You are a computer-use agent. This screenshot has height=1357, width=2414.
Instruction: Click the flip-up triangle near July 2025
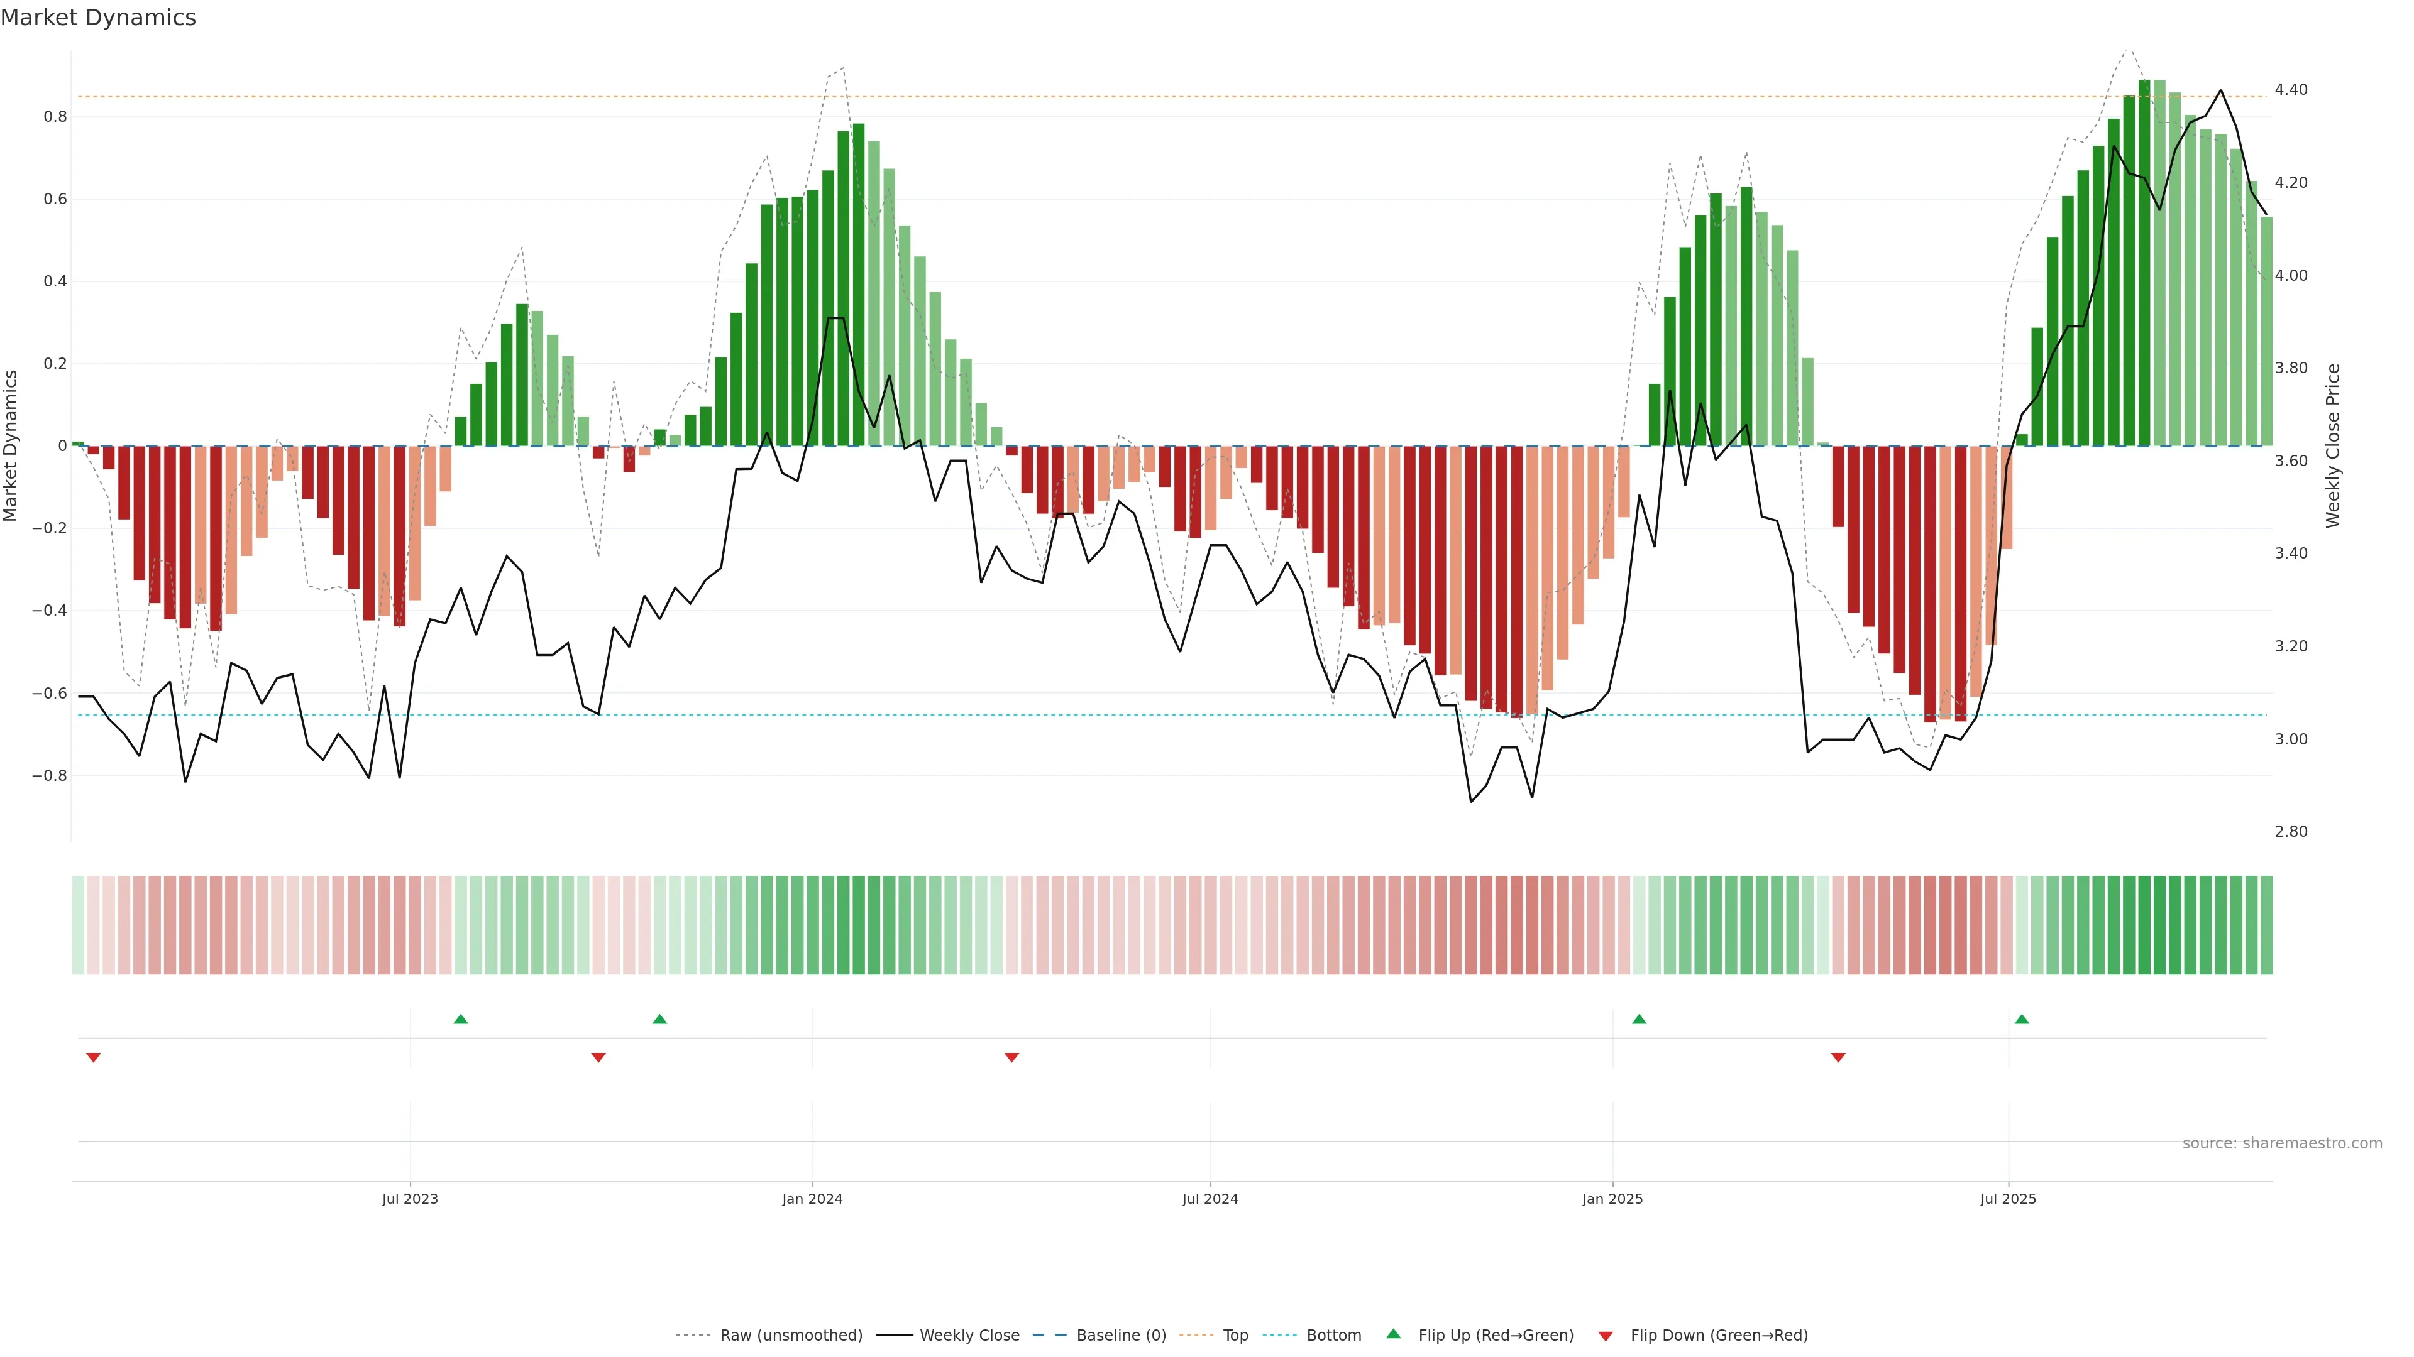click(x=2021, y=1019)
